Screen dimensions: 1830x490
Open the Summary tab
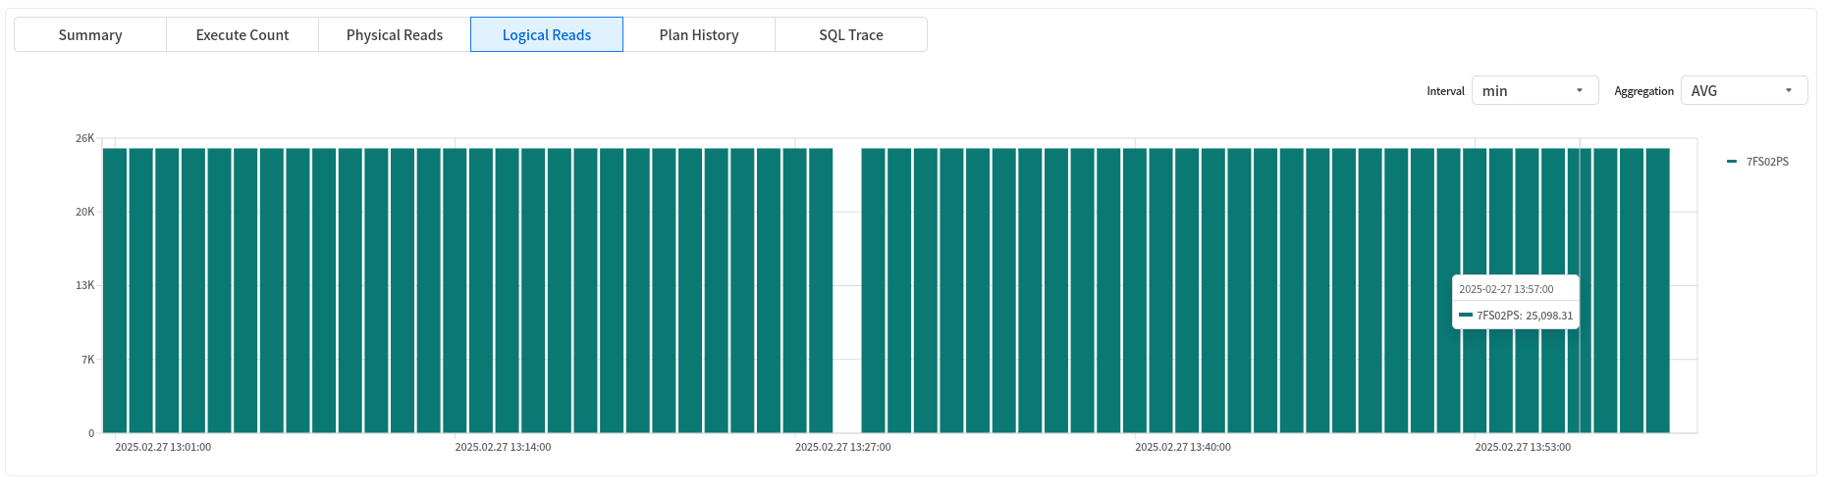tap(90, 35)
